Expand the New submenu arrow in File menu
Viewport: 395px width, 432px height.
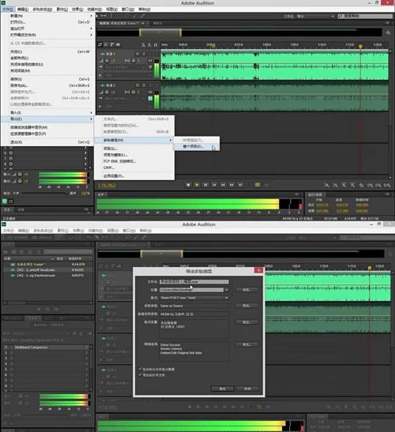91,16
